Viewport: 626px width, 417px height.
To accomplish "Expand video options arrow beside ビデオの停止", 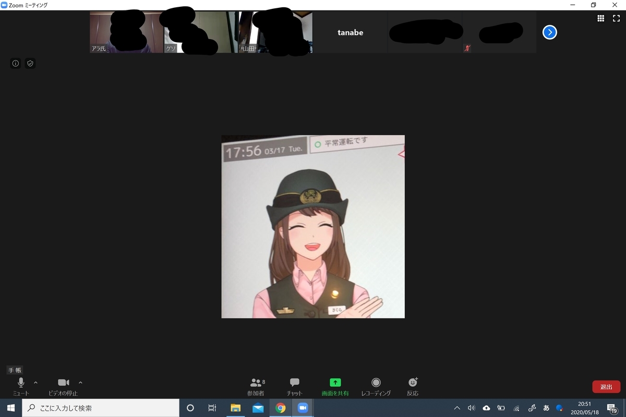I will coord(80,383).
